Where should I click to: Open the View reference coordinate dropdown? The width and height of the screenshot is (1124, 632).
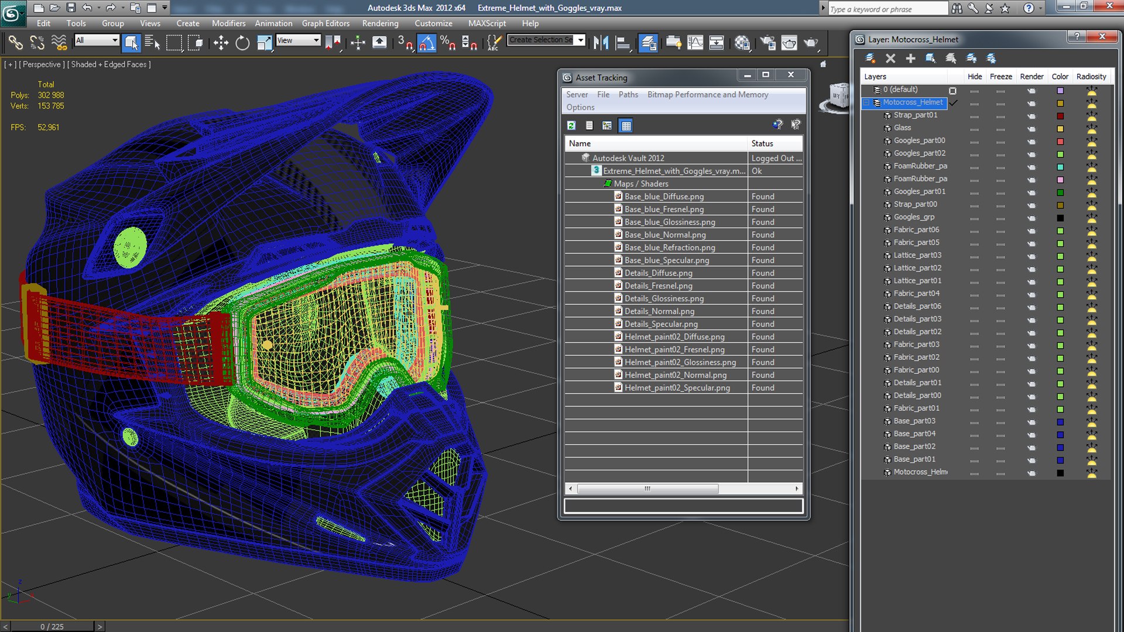pyautogui.click(x=299, y=40)
